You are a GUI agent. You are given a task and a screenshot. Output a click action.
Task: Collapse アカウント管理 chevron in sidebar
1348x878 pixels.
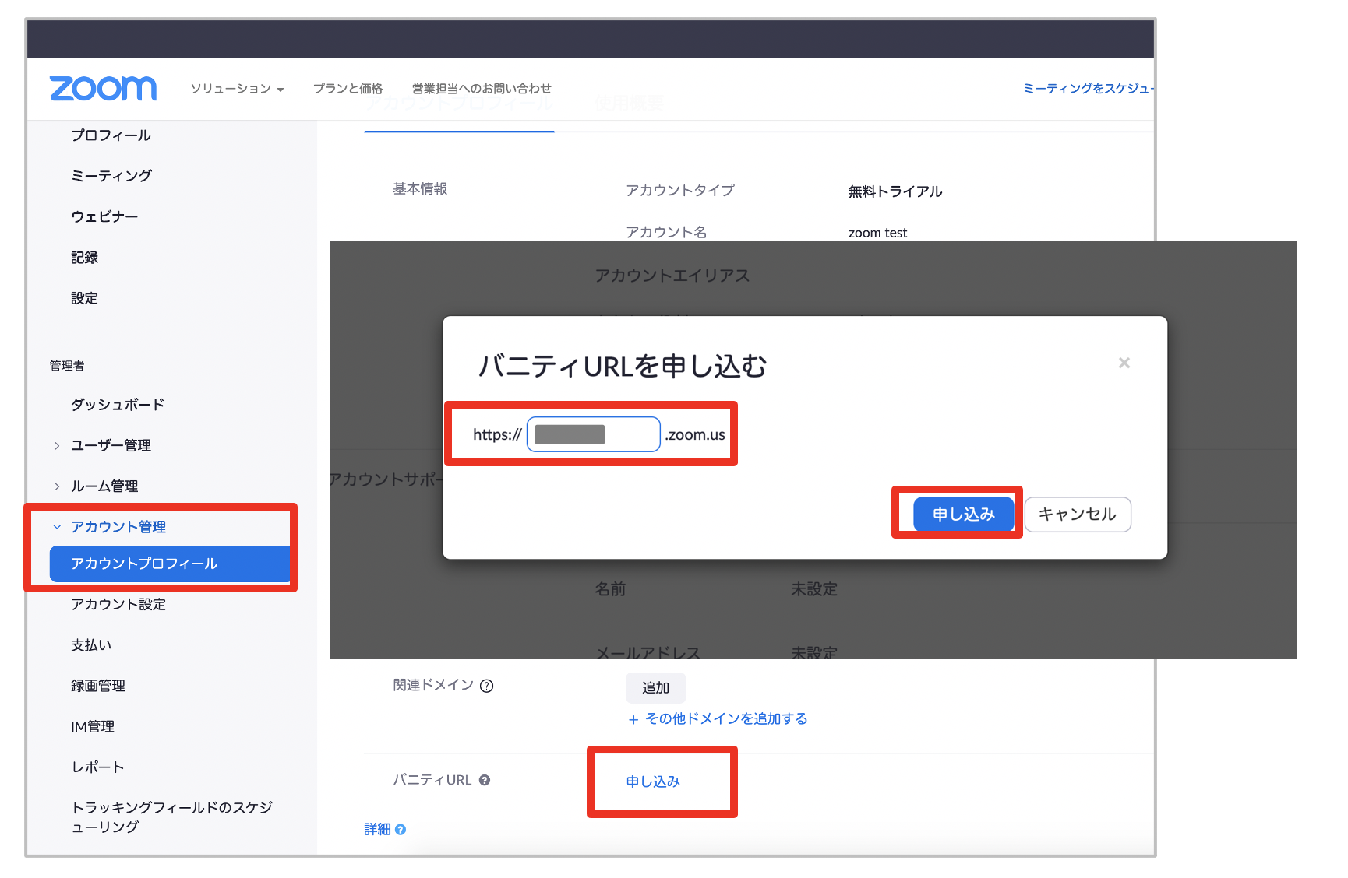tap(57, 527)
